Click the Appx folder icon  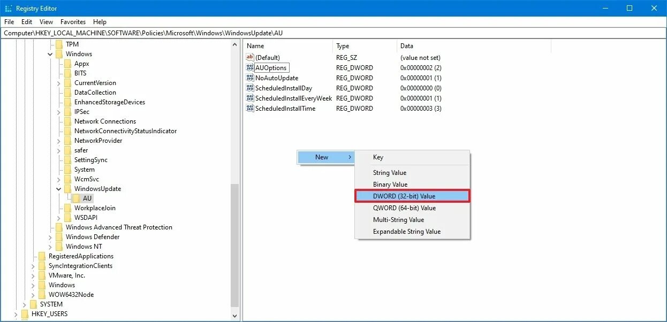67,64
